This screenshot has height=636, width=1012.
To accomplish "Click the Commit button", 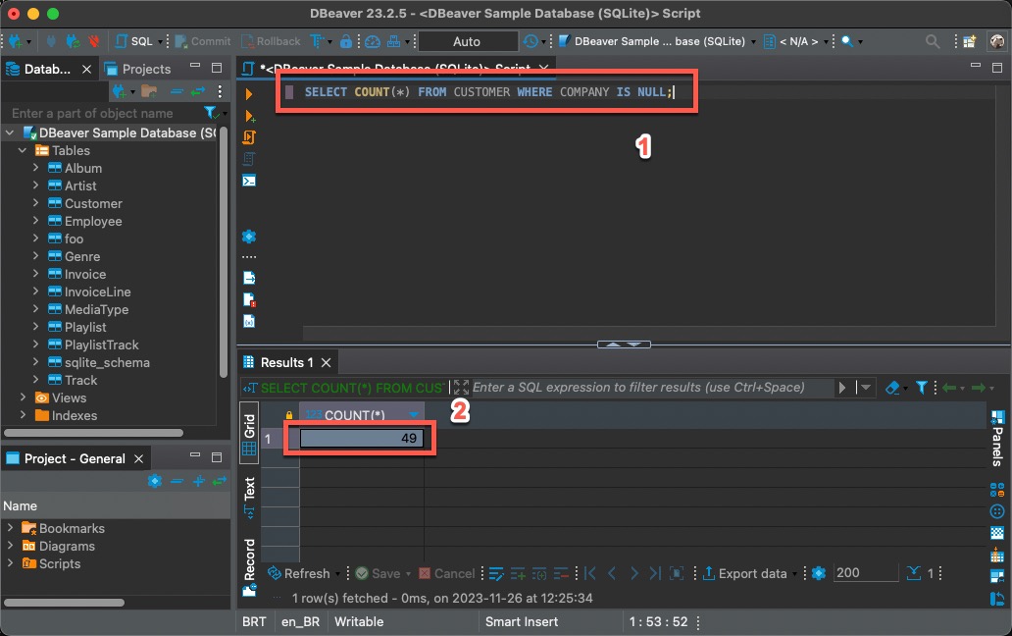I will click(x=203, y=41).
